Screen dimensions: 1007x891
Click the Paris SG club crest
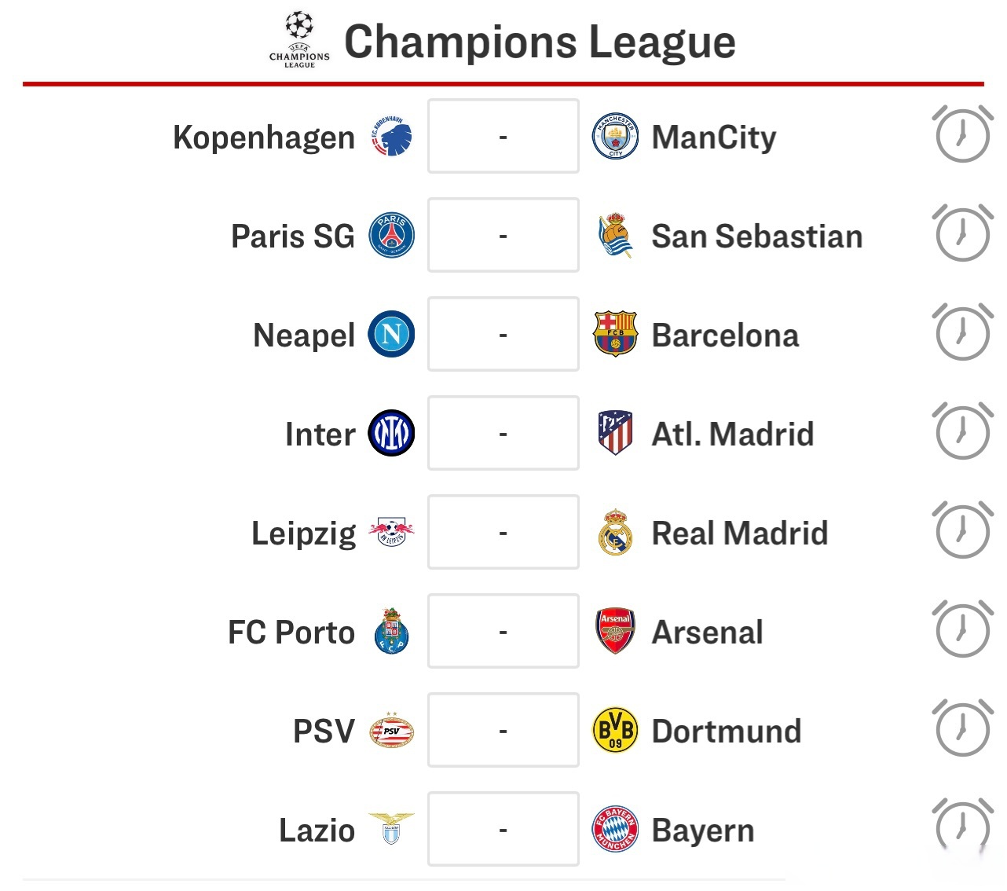tap(391, 235)
